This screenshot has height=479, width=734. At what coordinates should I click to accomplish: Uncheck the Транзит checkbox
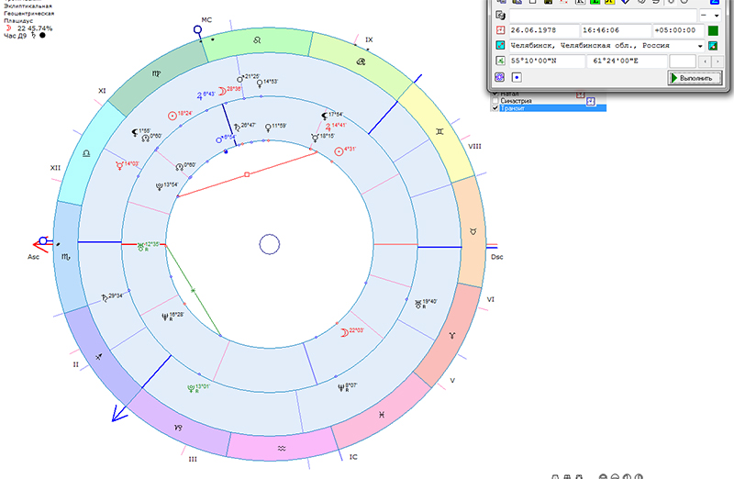[496, 108]
